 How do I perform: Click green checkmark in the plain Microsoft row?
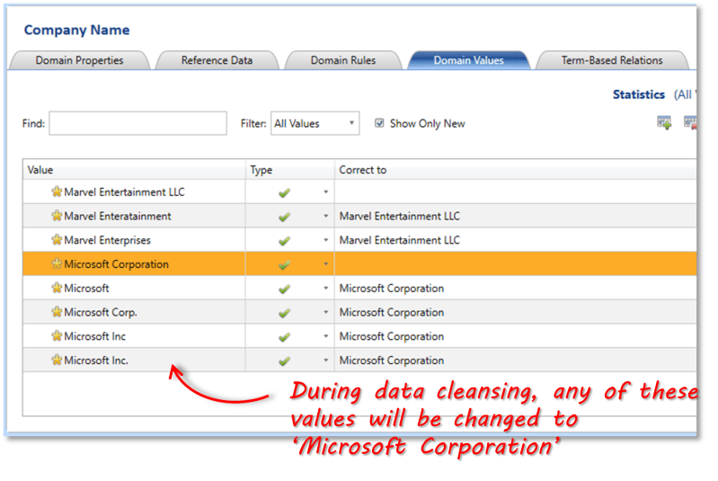(x=284, y=289)
